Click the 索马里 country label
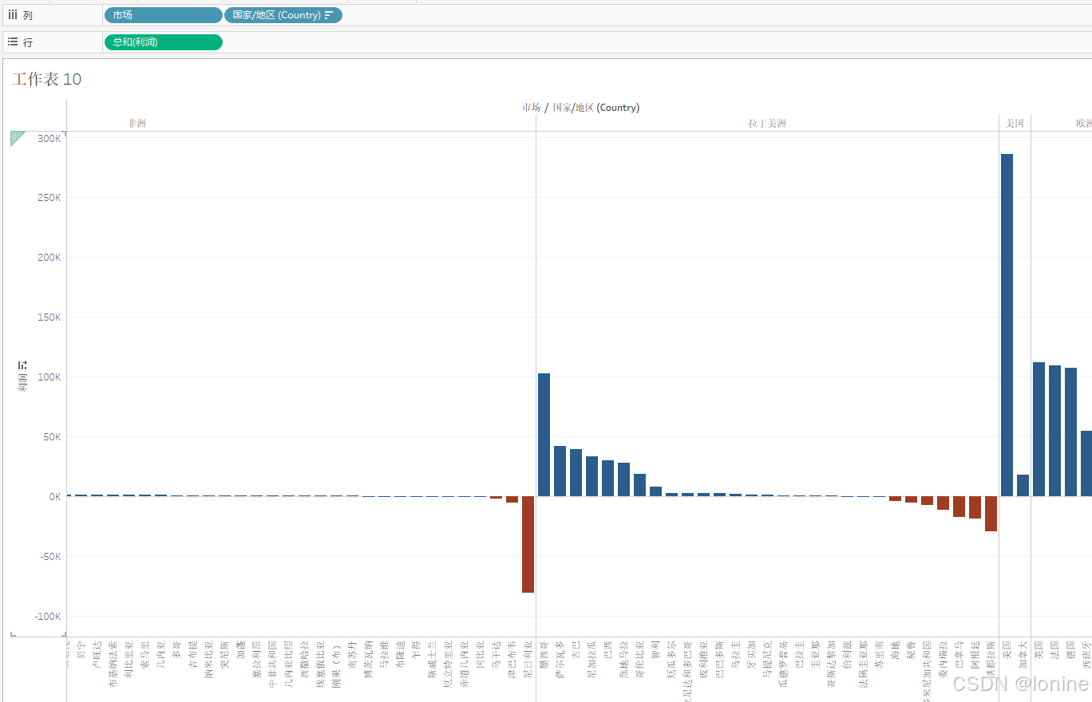This screenshot has width=1092, height=702. point(144,654)
